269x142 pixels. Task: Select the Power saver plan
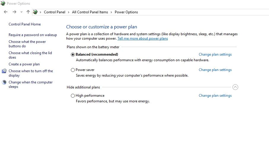pos(73,70)
